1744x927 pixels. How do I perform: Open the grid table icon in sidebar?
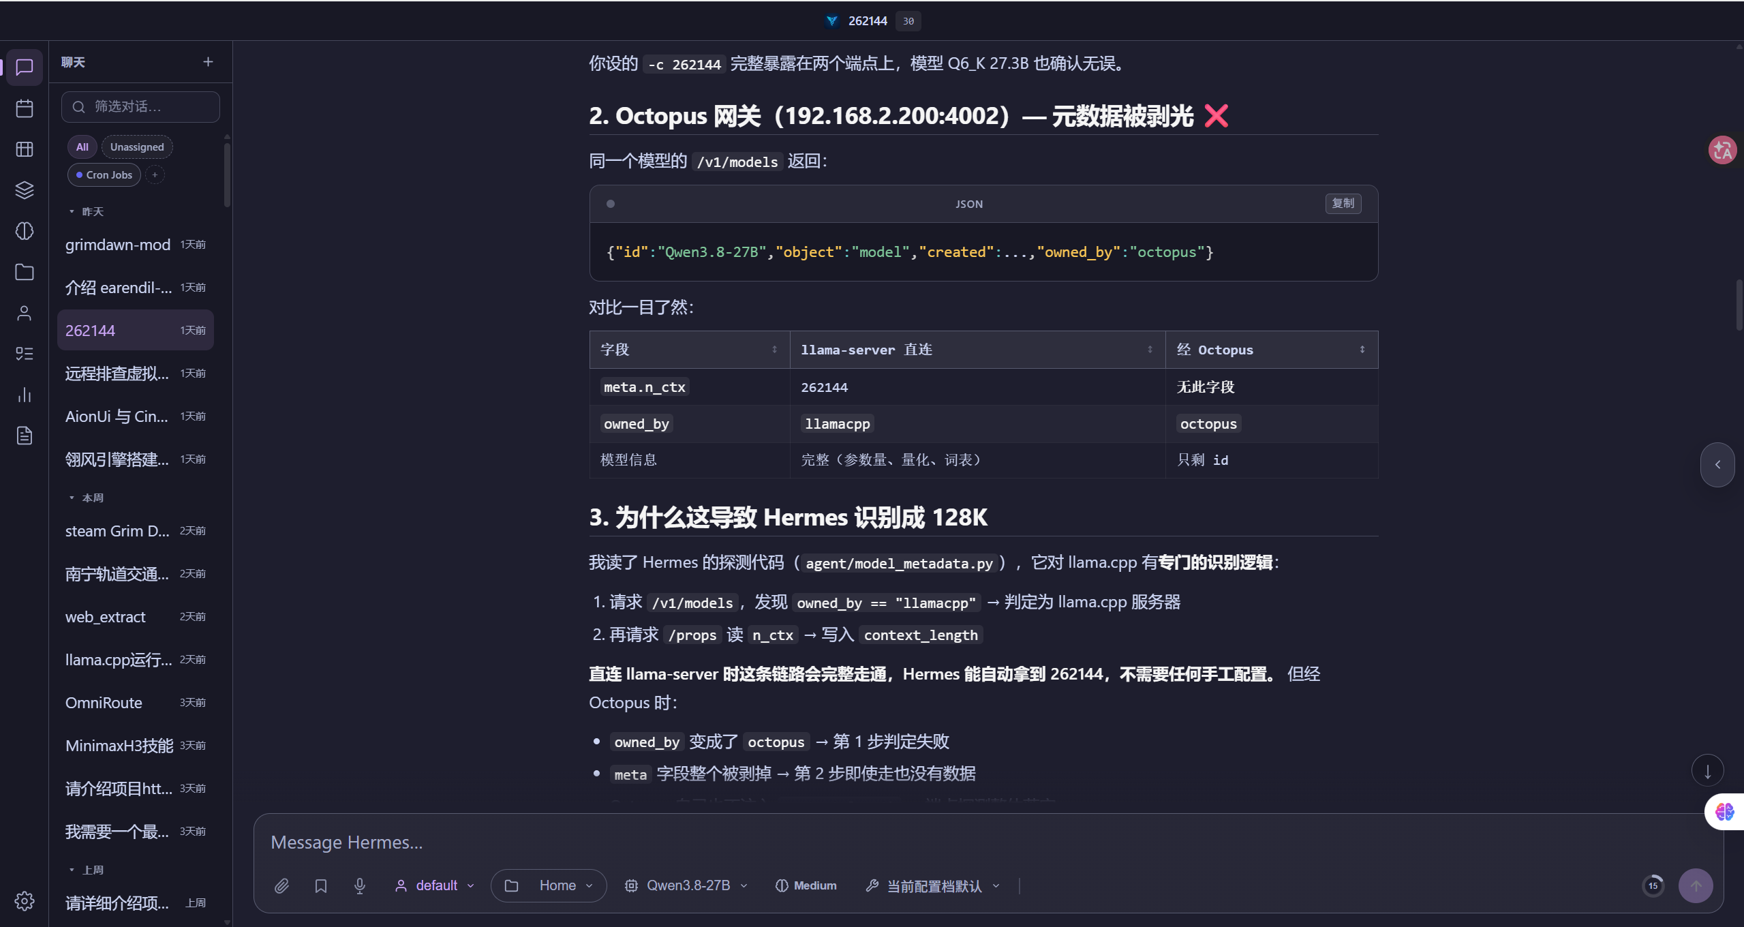pos(25,149)
